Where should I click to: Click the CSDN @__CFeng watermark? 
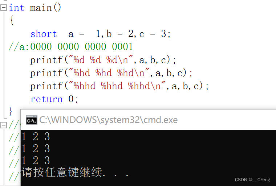coord(252,180)
